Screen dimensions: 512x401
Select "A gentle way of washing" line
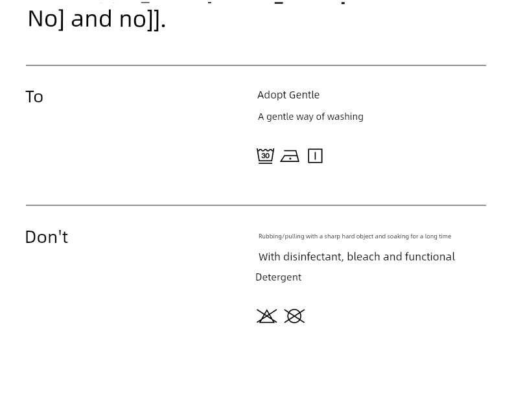coord(310,117)
